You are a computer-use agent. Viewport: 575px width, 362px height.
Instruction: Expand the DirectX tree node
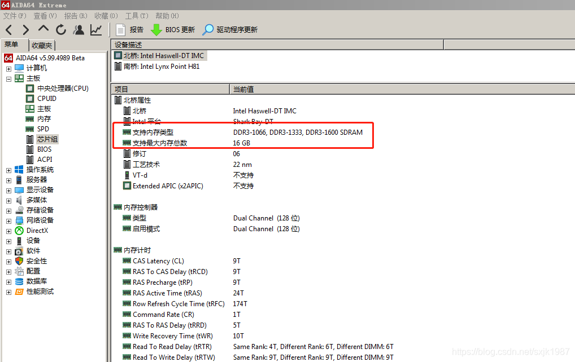(9, 231)
